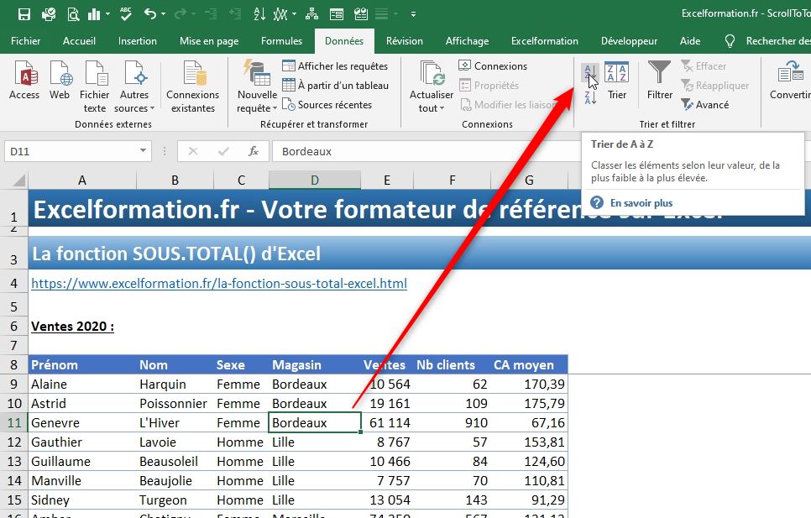The width and height of the screenshot is (811, 518).
Task: Sort descending with Trier de Z à A
Action: pos(590,97)
